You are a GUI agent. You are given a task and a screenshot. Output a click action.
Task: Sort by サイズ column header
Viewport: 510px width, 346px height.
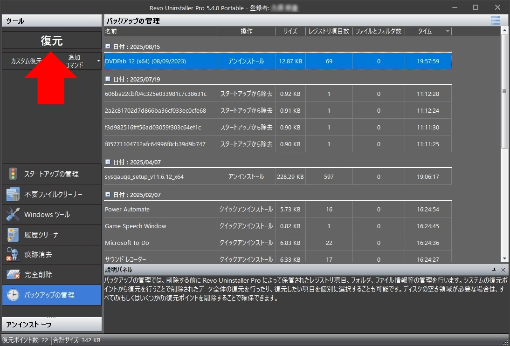[x=290, y=31]
